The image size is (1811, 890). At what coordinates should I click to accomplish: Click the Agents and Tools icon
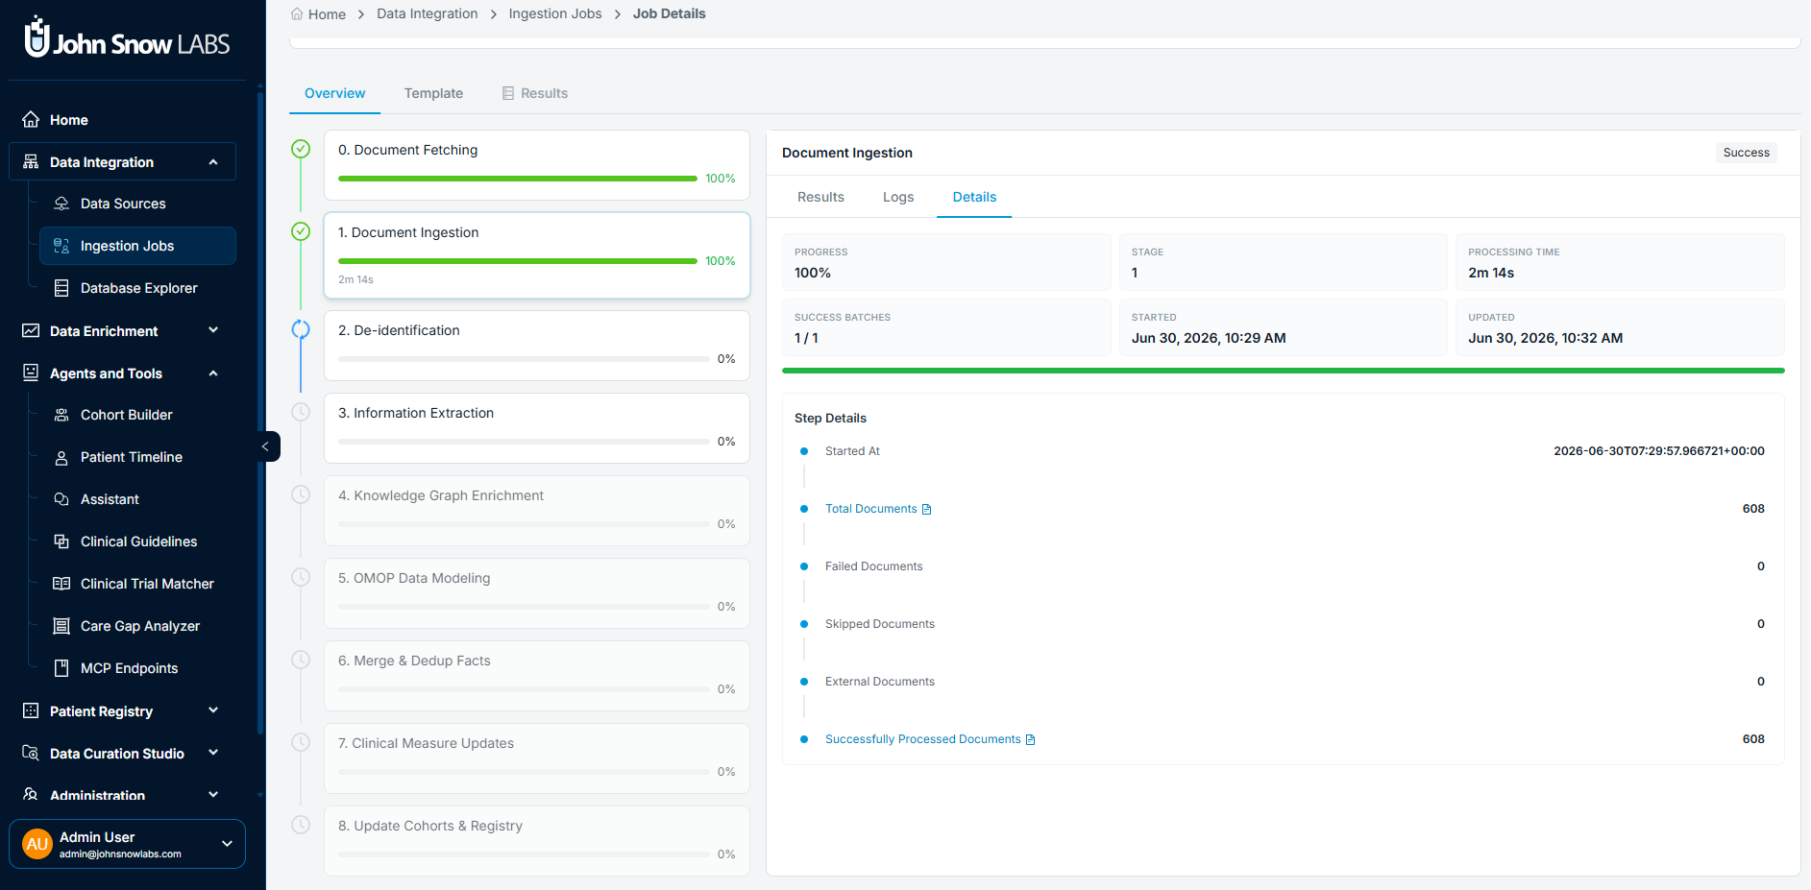coord(31,373)
